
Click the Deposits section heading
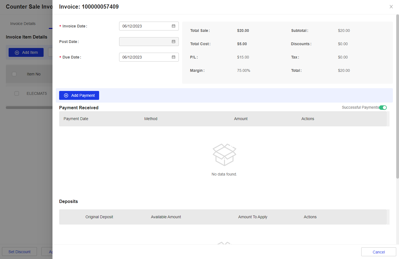click(68, 201)
